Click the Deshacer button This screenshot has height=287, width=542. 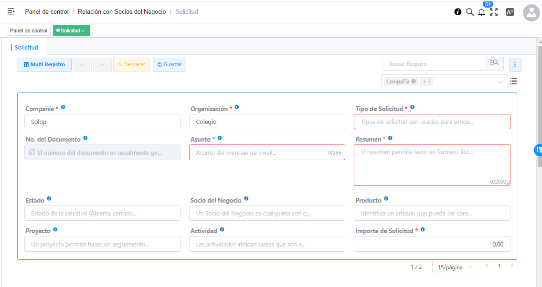[131, 64]
